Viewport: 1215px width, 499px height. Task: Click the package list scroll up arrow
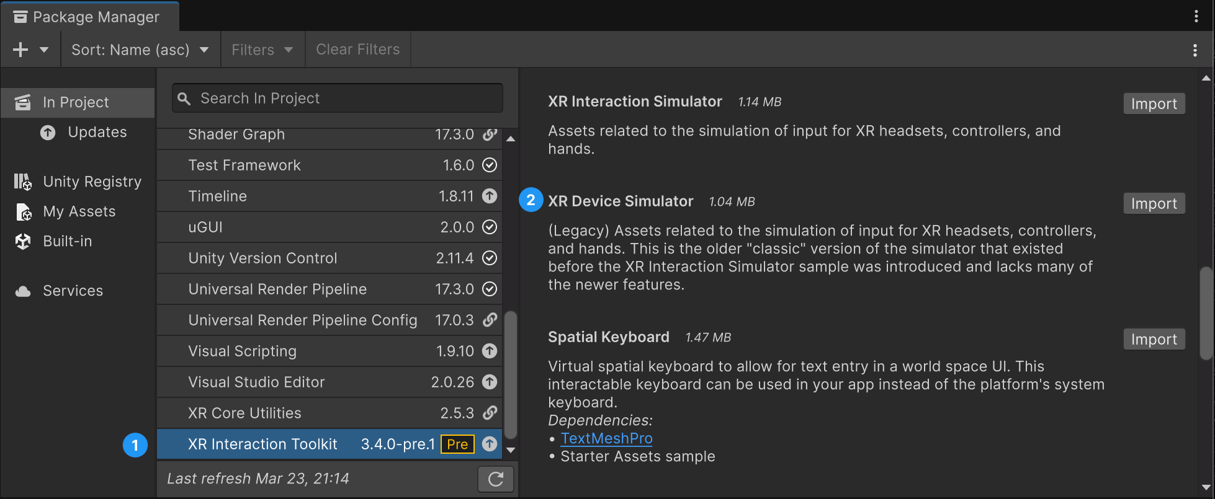(x=511, y=139)
